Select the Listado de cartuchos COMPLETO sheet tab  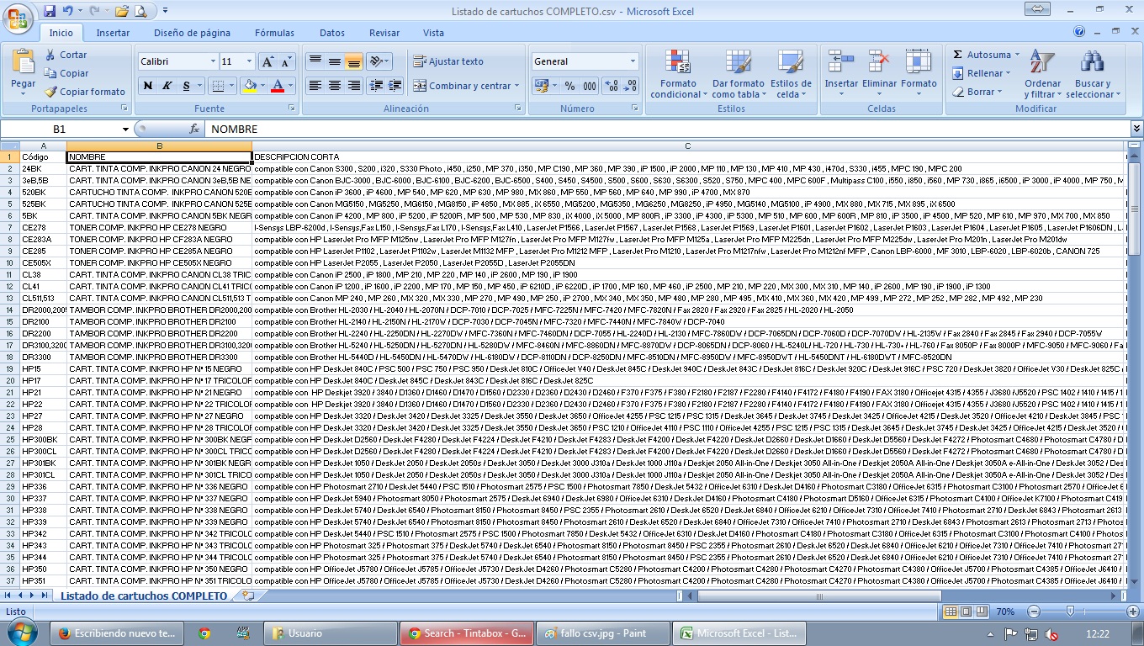click(144, 596)
